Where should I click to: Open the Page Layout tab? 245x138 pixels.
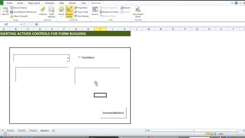coord(34,3)
